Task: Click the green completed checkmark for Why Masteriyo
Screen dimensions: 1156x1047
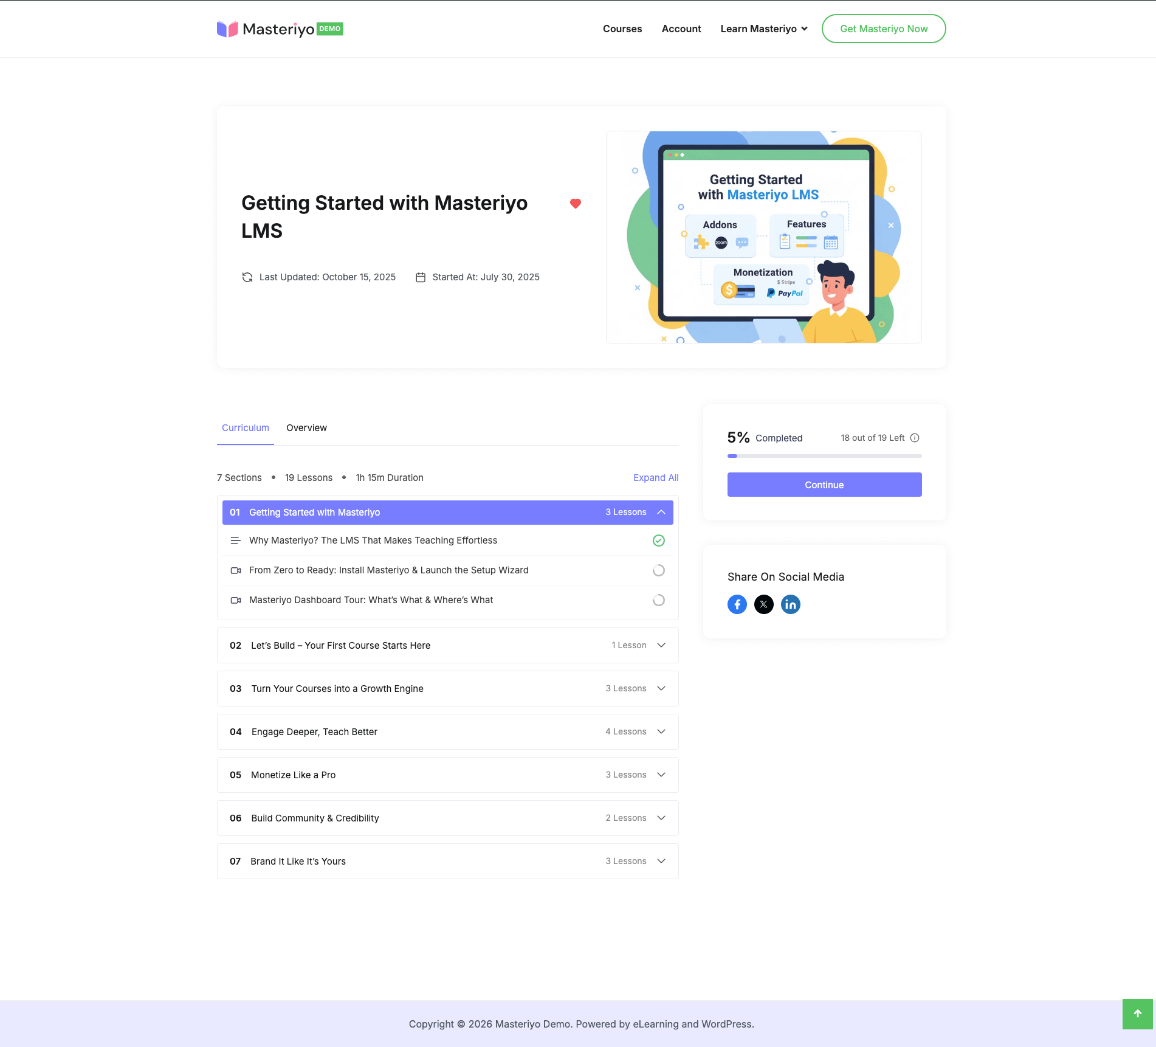Action: [x=659, y=541]
